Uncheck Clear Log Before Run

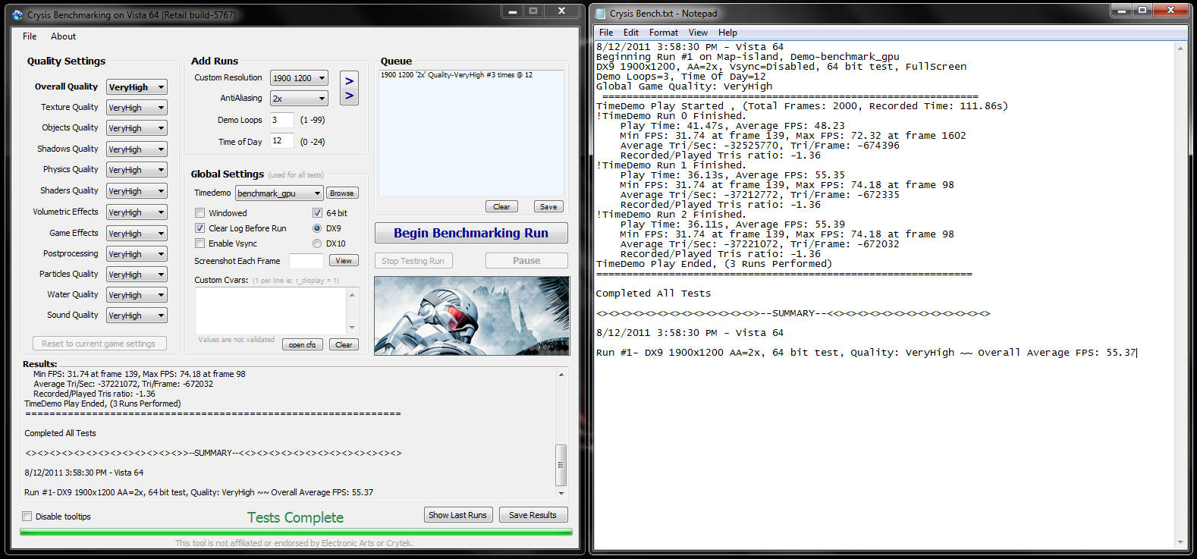coord(200,228)
